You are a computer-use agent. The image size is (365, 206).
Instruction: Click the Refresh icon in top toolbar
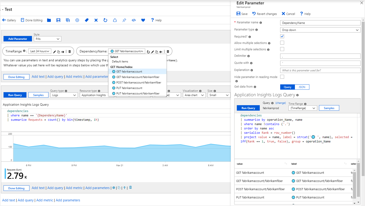pyautogui.click(x=105, y=20)
